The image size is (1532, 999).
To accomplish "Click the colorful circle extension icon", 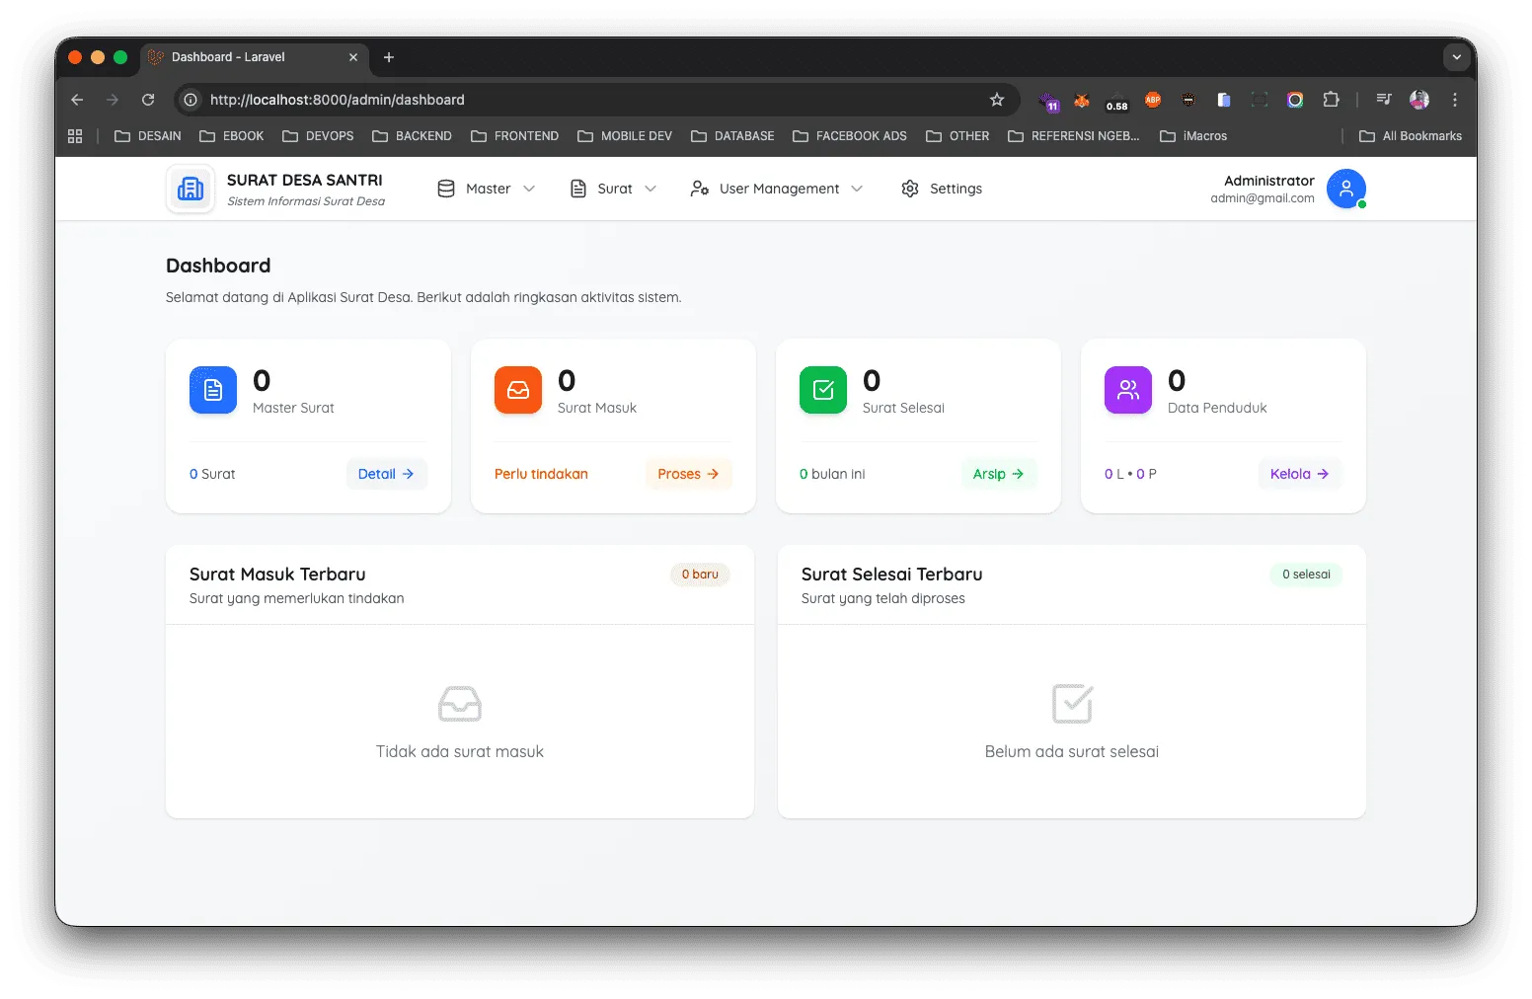I will pos(1295,100).
